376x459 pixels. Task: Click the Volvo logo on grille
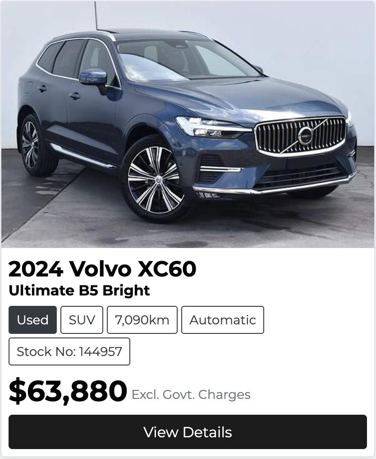tap(305, 136)
